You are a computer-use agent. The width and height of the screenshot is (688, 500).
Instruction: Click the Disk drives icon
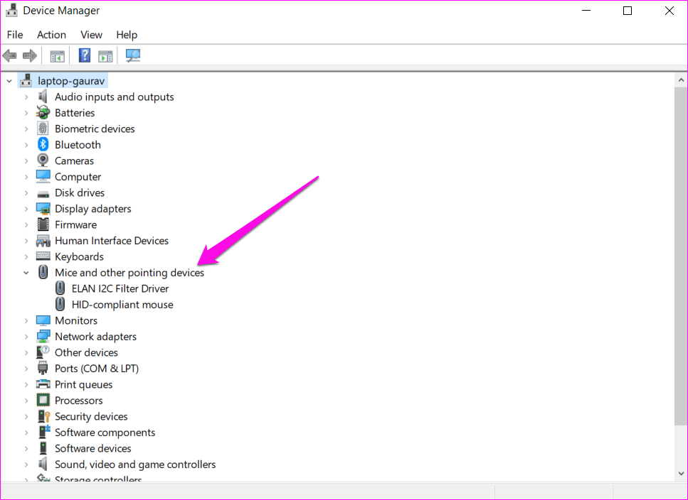pyautogui.click(x=43, y=193)
